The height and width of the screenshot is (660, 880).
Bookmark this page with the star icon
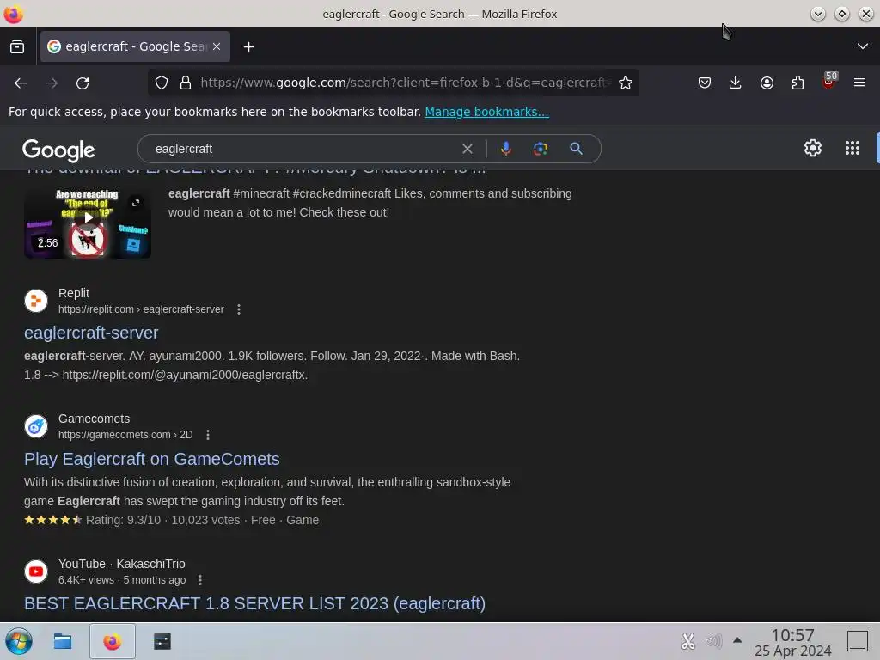coord(626,83)
